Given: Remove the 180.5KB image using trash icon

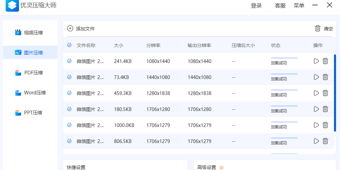Looking at the screenshot, I should pyautogui.click(x=325, y=109).
